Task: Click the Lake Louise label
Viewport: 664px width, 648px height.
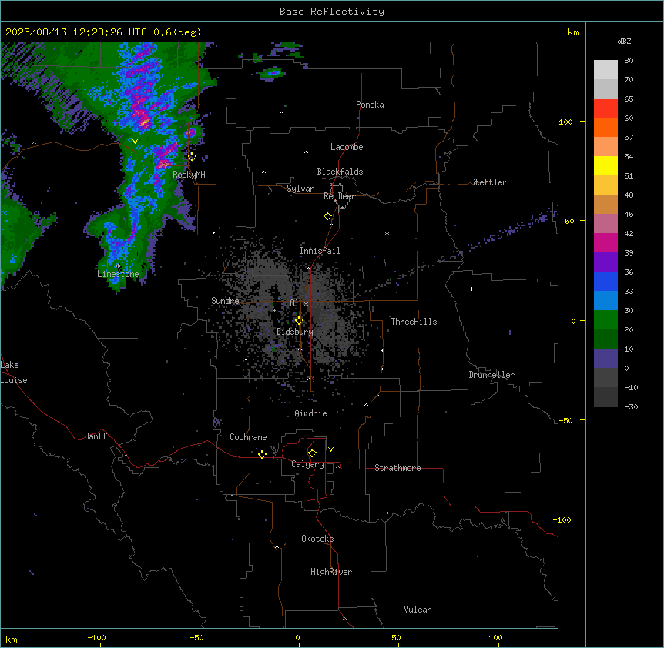Action: coord(14,372)
